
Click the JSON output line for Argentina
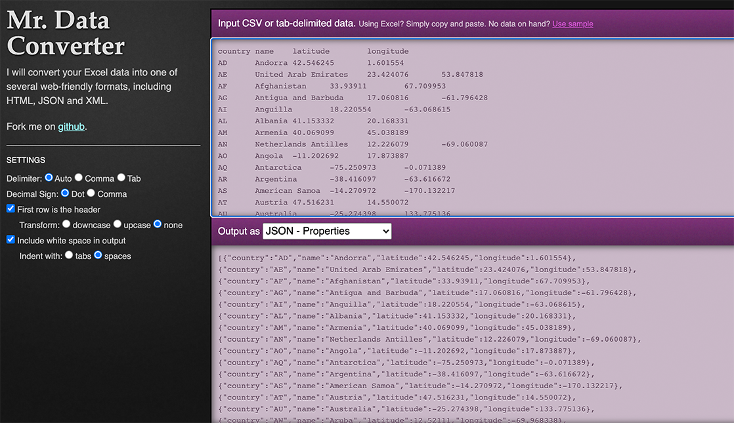tap(406, 374)
